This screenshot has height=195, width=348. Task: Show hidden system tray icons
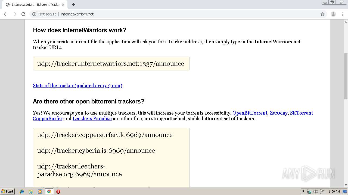[303, 191]
